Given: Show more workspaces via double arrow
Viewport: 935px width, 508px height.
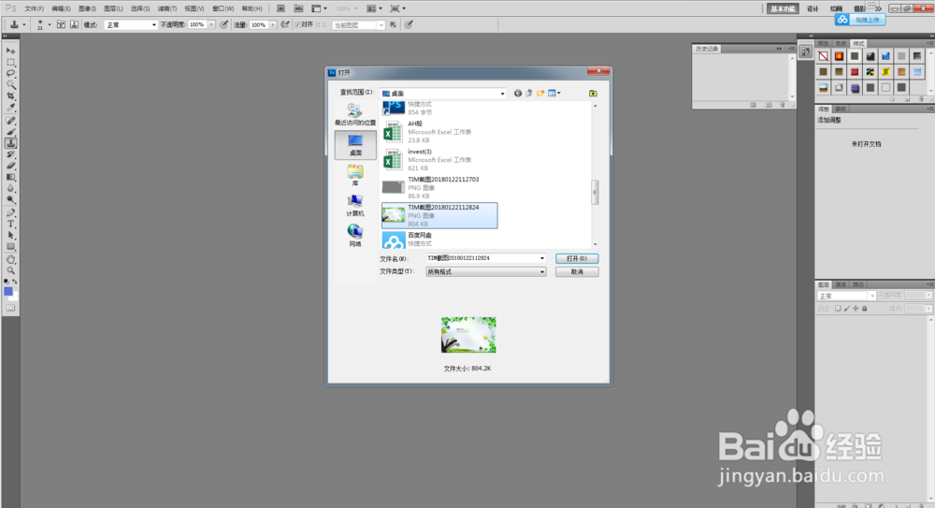Looking at the screenshot, I should (878, 8).
